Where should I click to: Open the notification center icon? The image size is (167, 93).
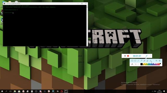click(164, 91)
